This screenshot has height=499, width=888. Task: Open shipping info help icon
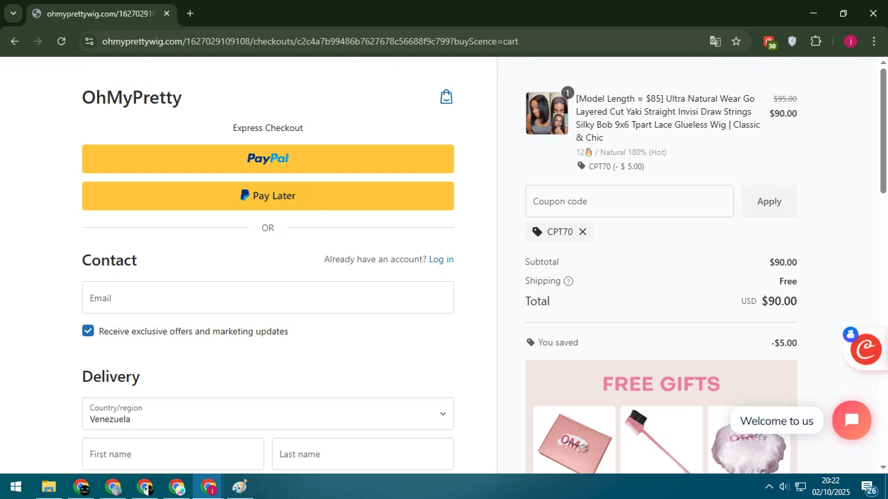pyautogui.click(x=568, y=281)
